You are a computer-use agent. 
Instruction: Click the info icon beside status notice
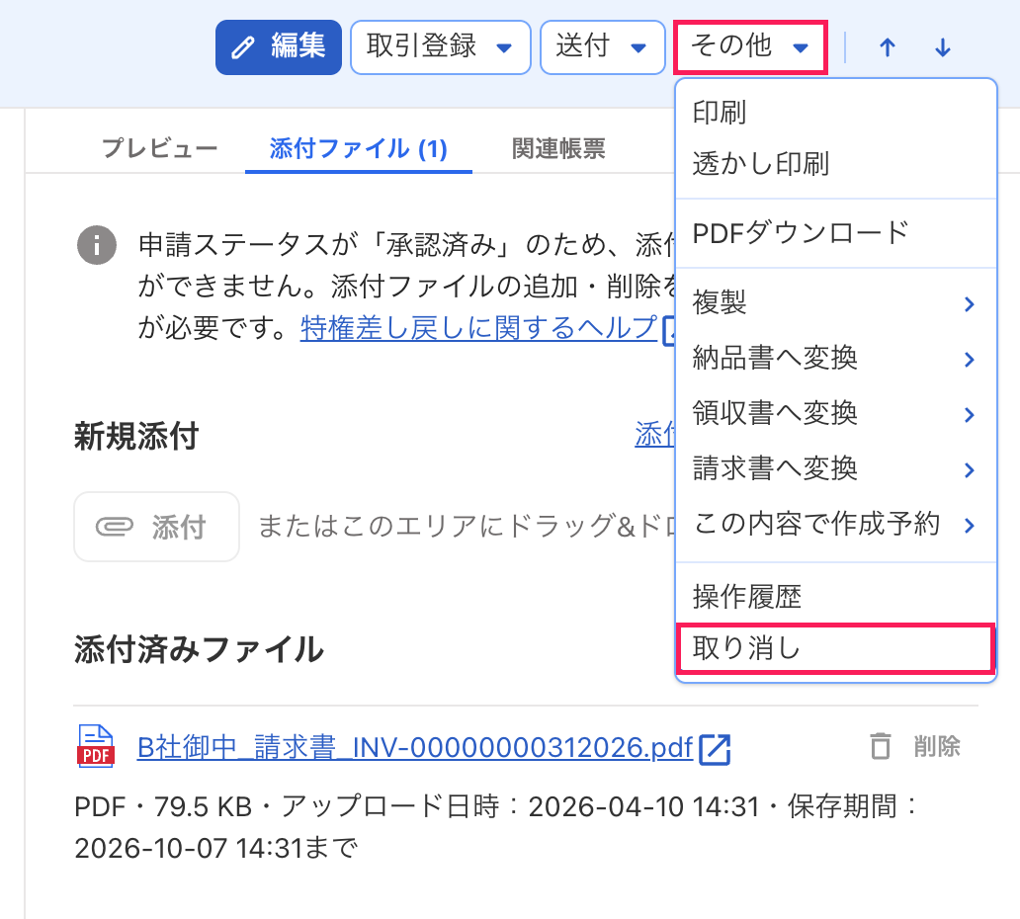point(97,245)
